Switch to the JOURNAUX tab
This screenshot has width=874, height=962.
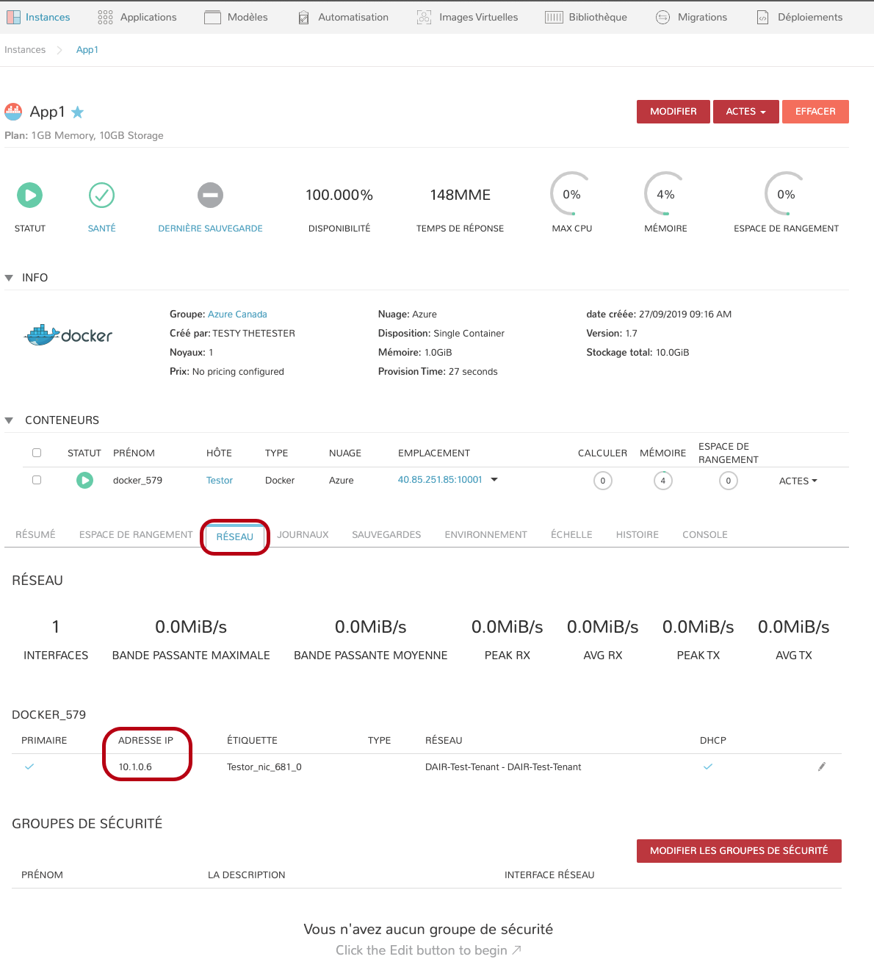point(303,535)
